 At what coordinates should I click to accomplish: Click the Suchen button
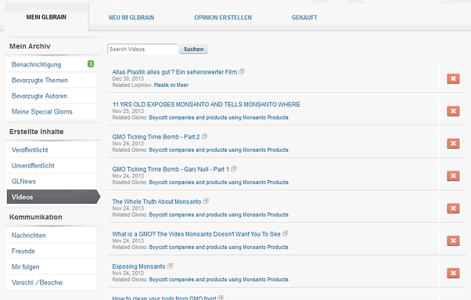pyautogui.click(x=193, y=49)
